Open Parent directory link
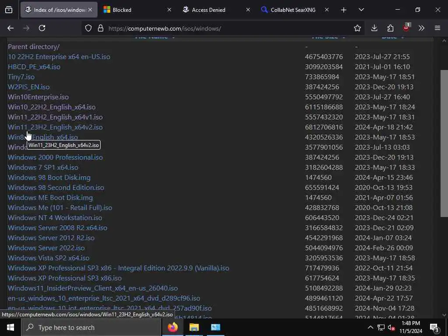The height and width of the screenshot is (336, 448). pyautogui.click(x=34, y=46)
